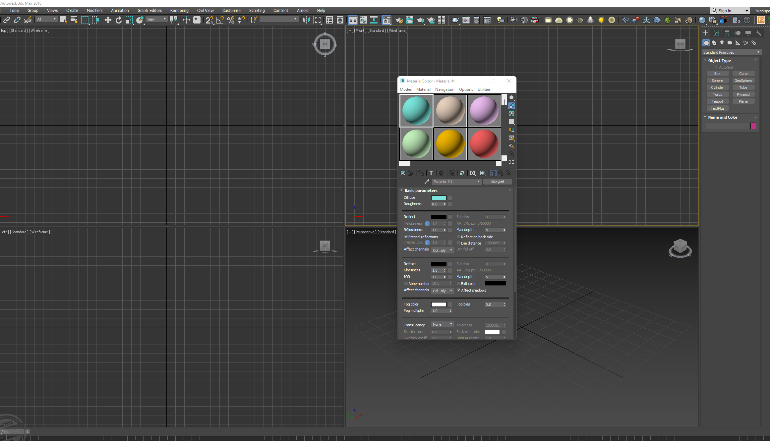Open the Rendering menu

(179, 11)
